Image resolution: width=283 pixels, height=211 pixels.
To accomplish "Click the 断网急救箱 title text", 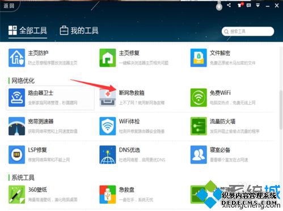I will coord(132,93).
